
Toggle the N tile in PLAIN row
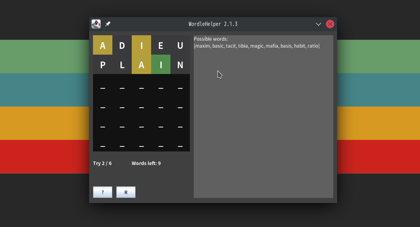[x=180, y=64]
